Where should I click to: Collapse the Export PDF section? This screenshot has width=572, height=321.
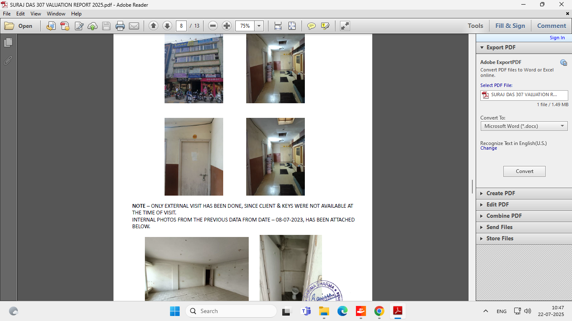coord(523,47)
